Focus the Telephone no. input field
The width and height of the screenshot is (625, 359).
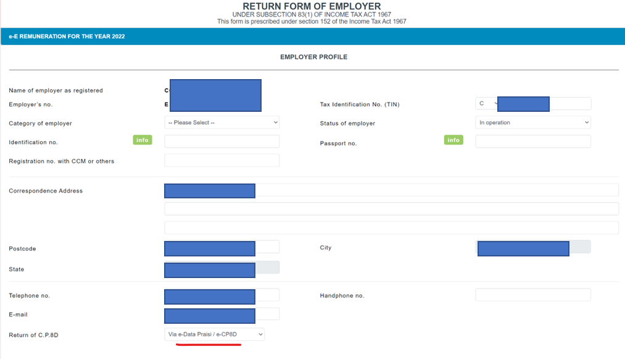[222, 295]
